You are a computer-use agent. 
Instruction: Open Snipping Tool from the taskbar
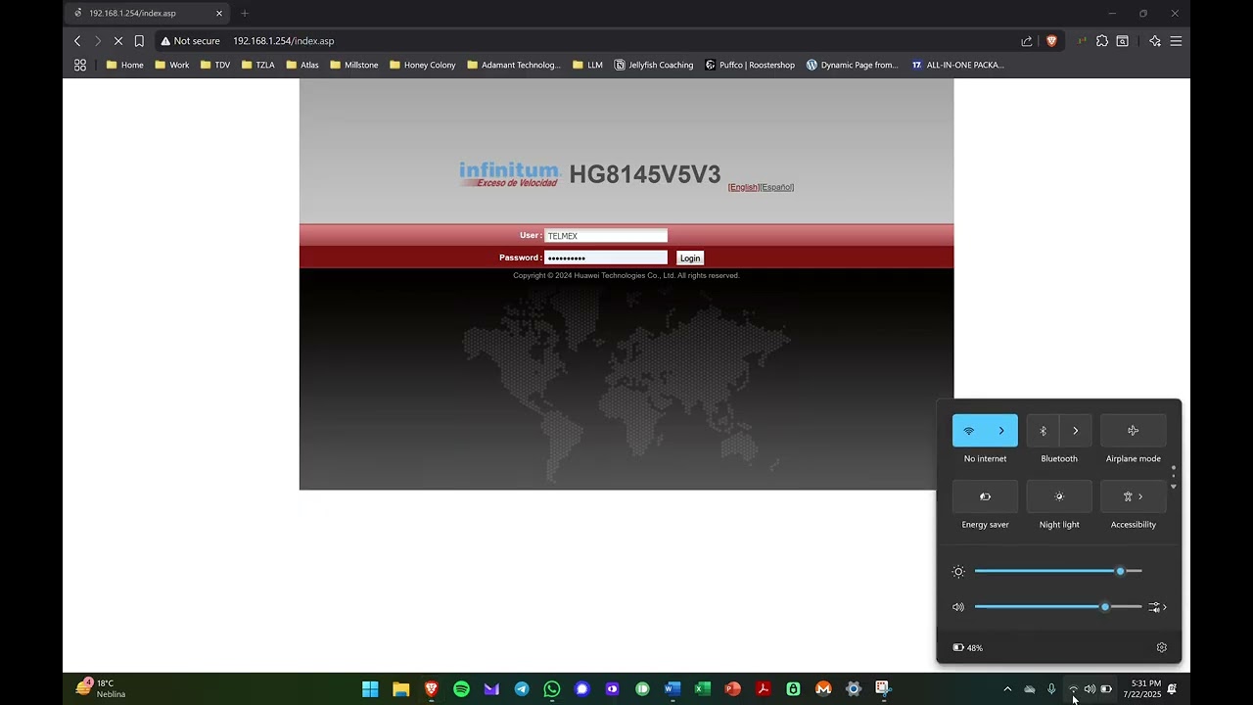click(883, 689)
